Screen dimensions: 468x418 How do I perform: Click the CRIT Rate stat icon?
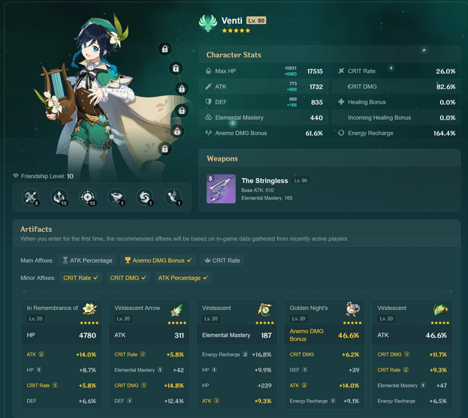coord(341,71)
